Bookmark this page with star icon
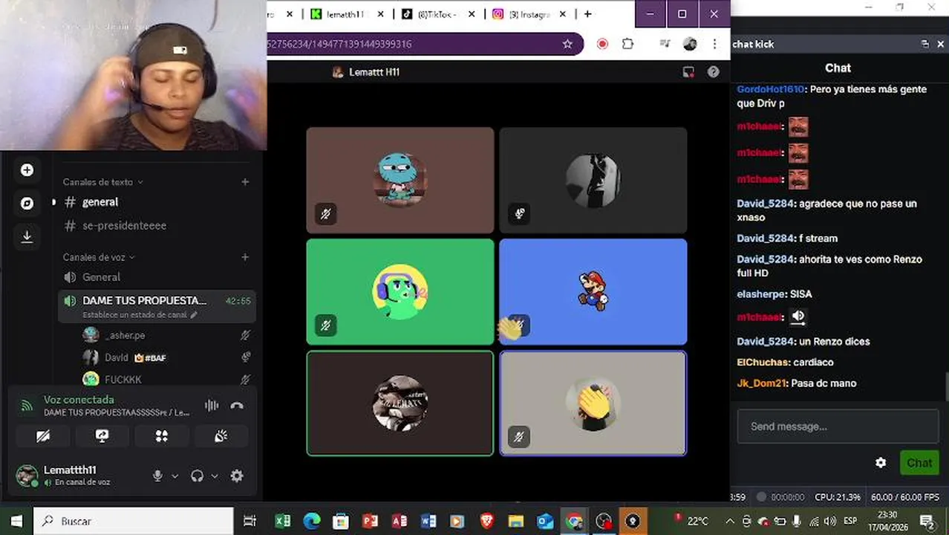Screen dimensions: 949x535 pos(567,44)
